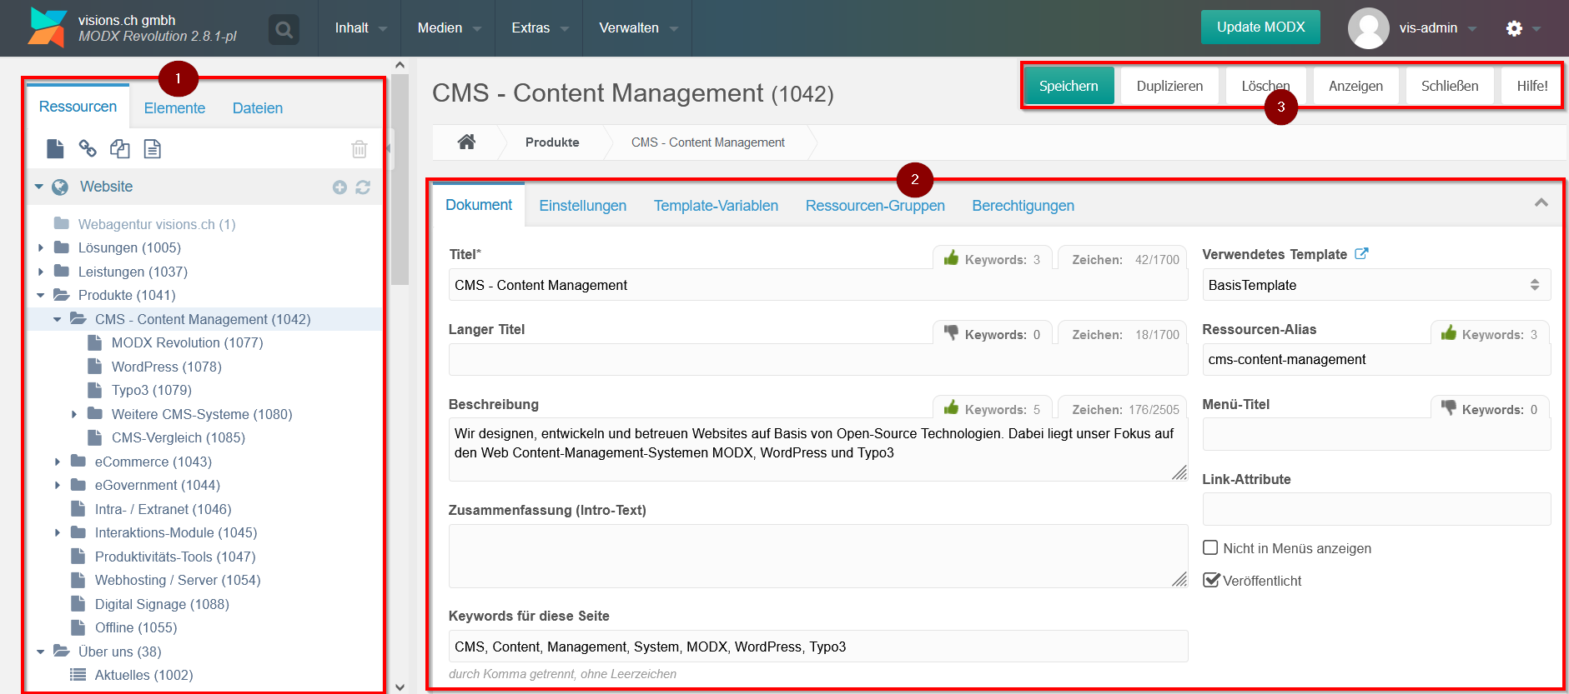Expand the eCommerce (1043) tree node
The height and width of the screenshot is (694, 1569).
tap(58, 462)
